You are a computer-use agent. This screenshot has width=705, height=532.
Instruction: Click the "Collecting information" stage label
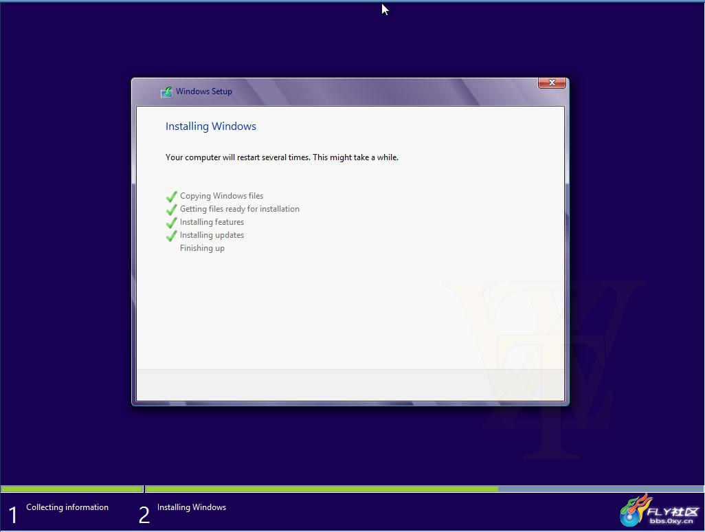pyautogui.click(x=67, y=507)
